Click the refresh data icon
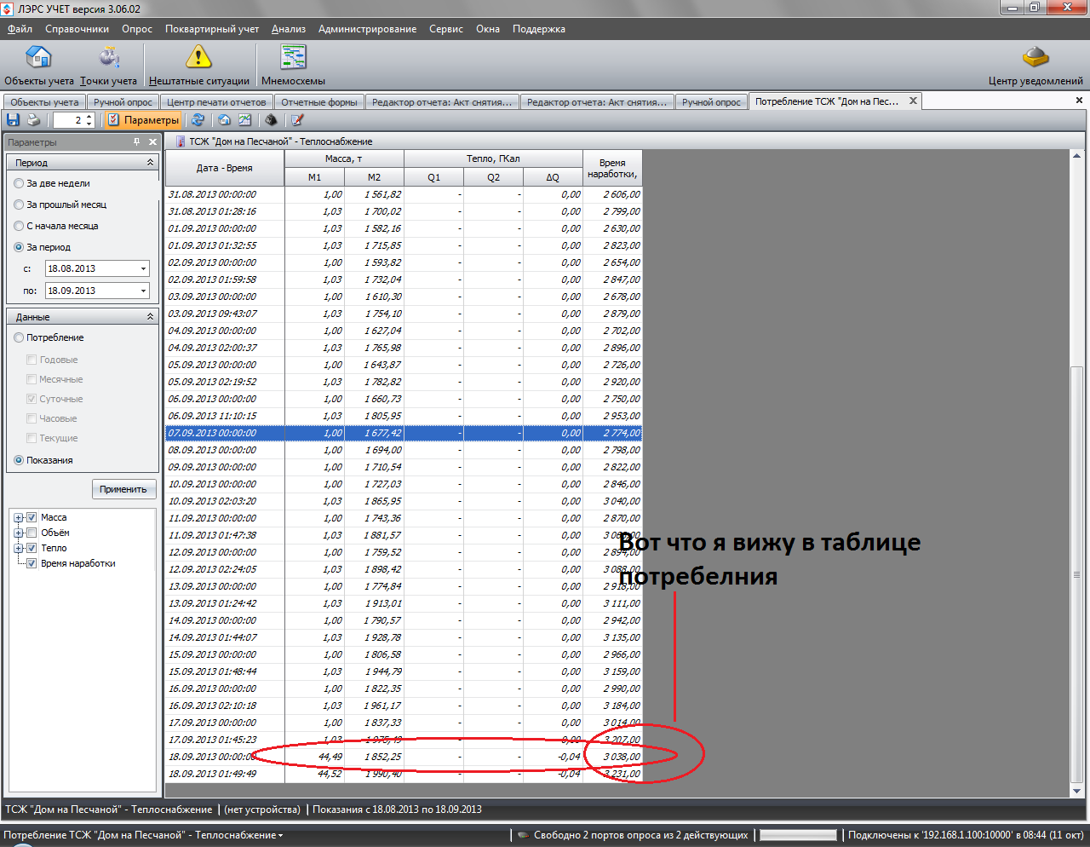 (x=198, y=120)
